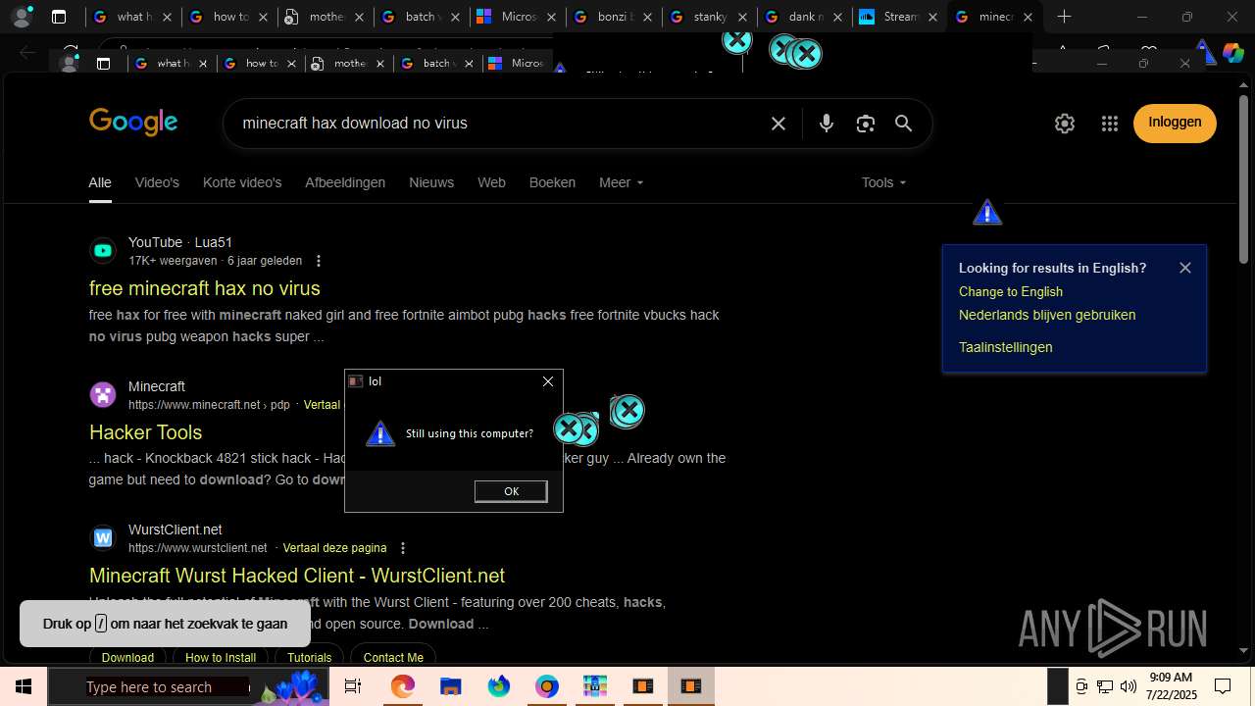Open 'free minecraft hax no virus' result
Image resolution: width=1255 pixels, height=706 pixels.
(x=204, y=288)
